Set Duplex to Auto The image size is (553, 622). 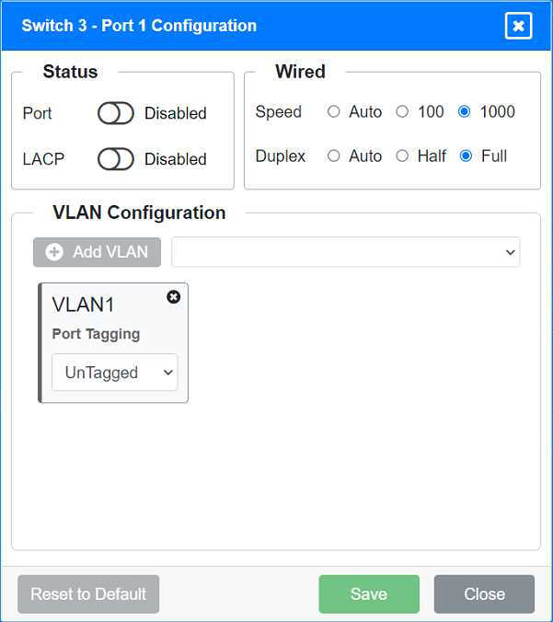point(334,156)
